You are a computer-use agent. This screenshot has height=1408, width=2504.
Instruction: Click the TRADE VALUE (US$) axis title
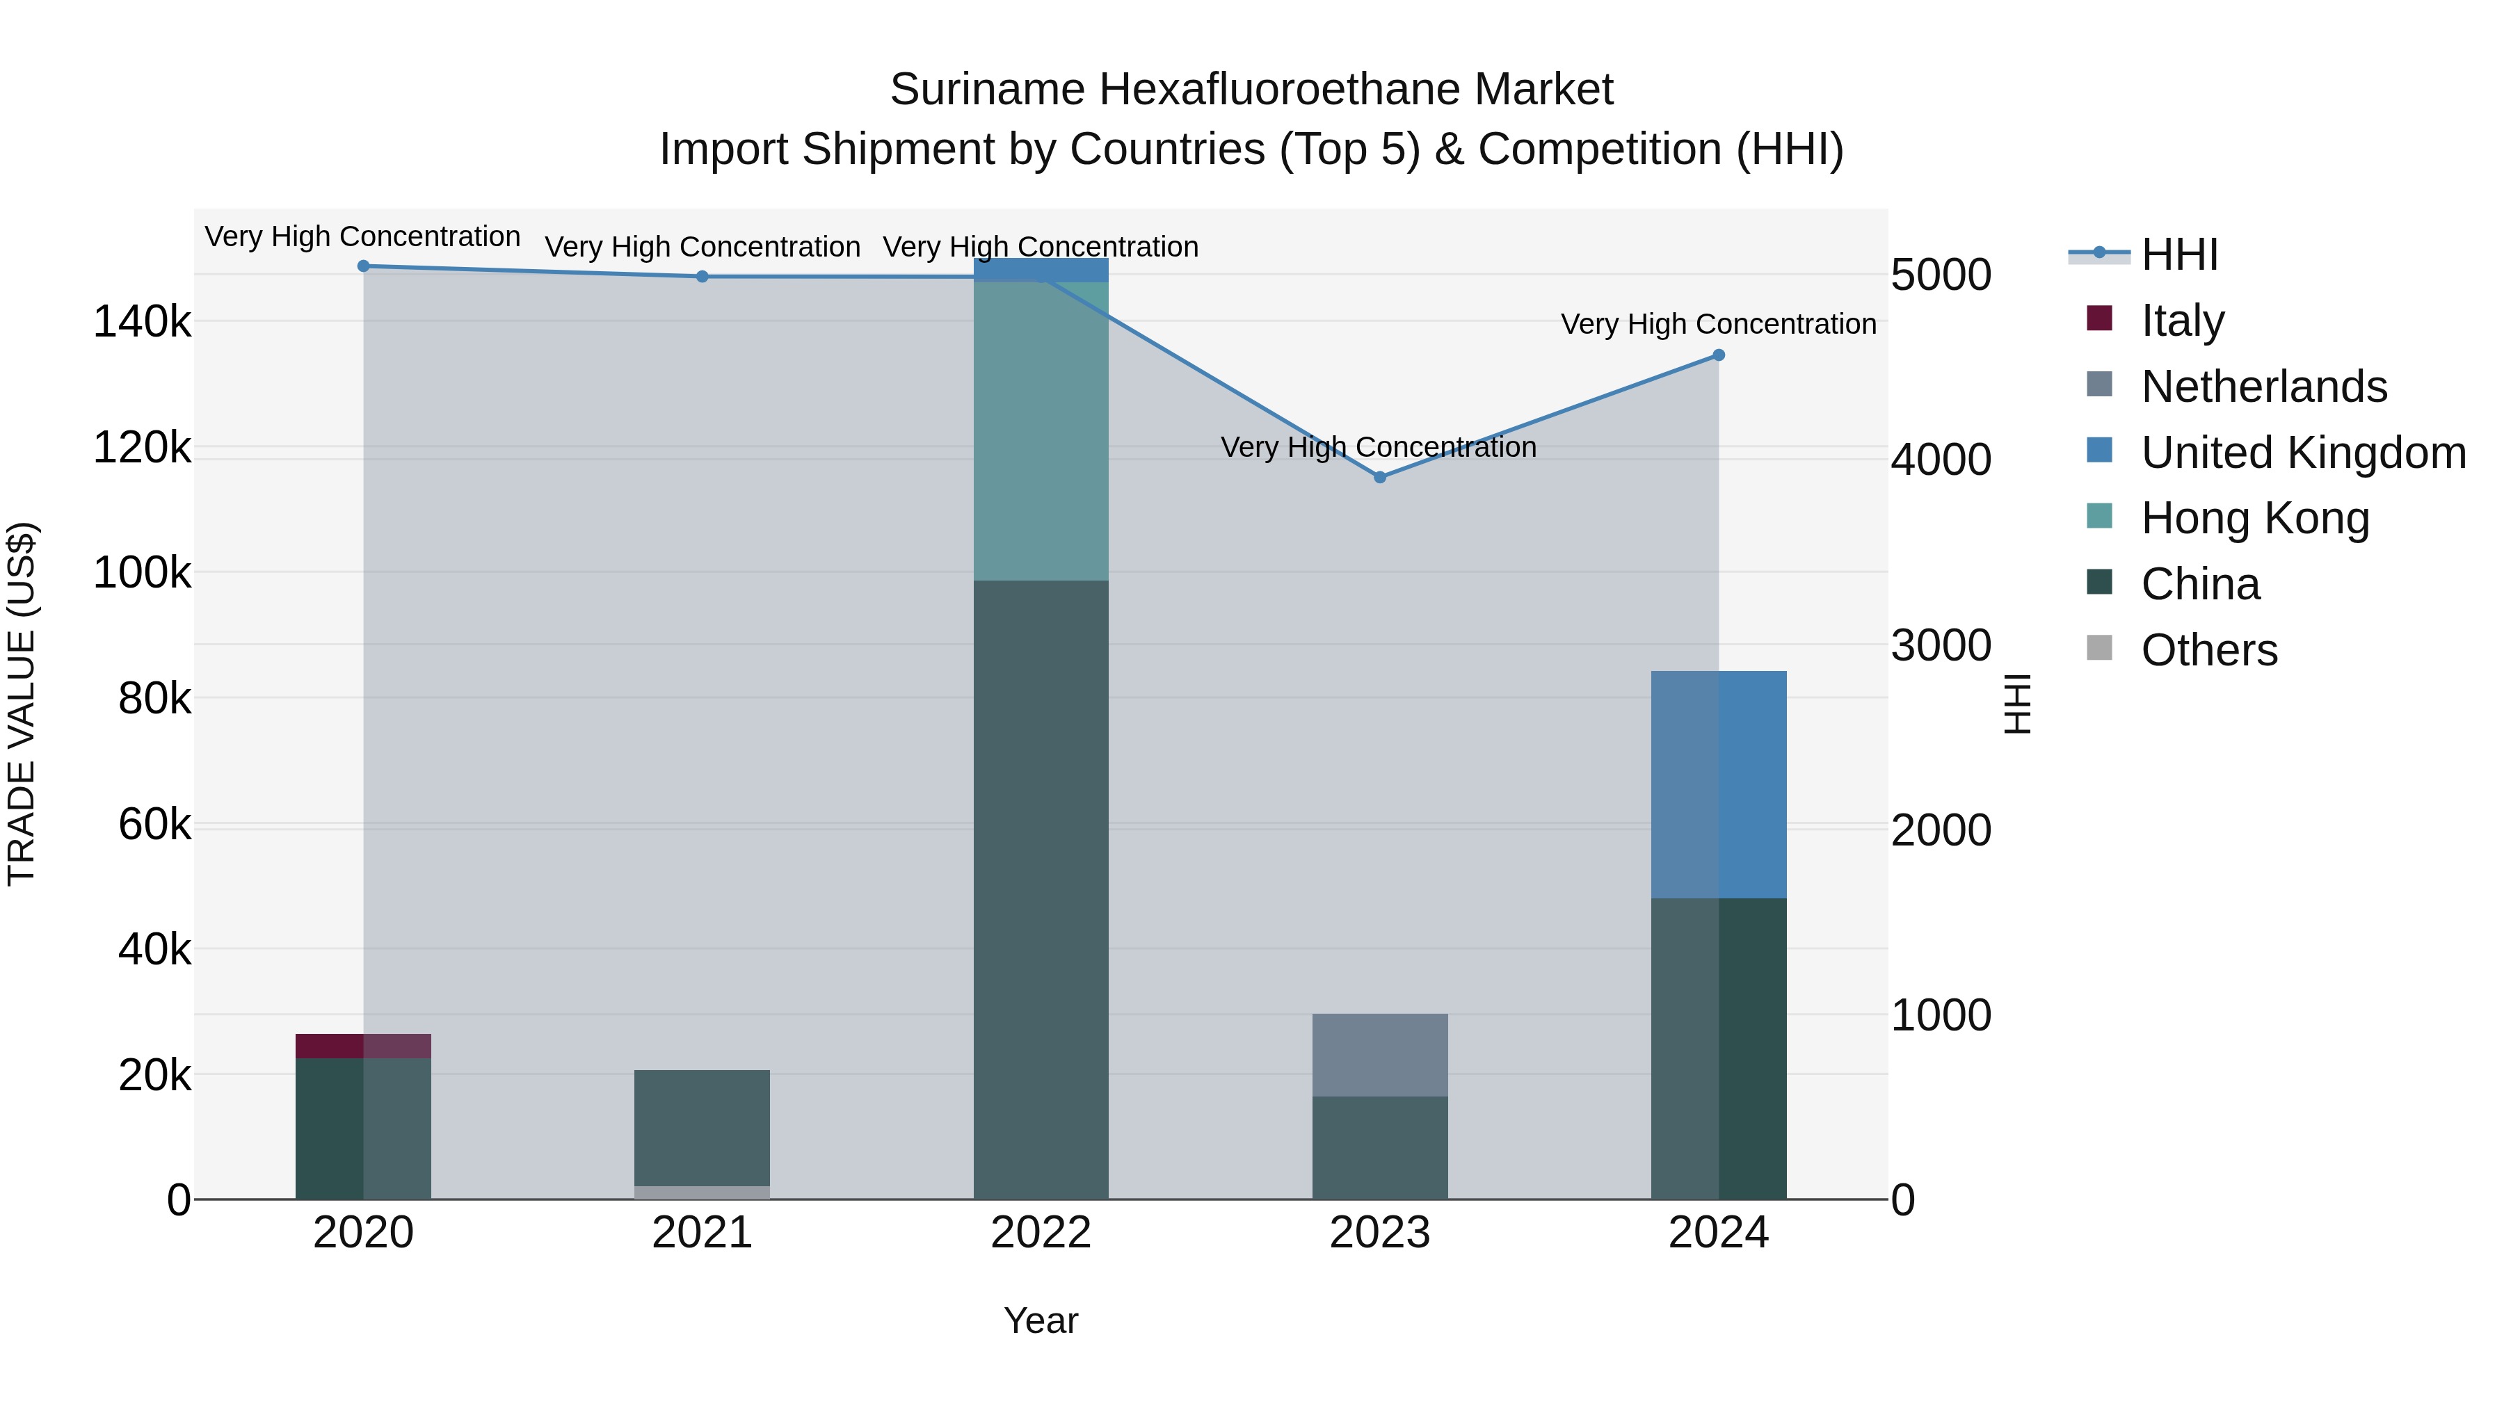pyautogui.click(x=22, y=704)
